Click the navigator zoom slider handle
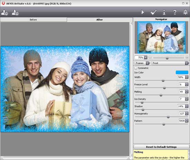 tap(167, 58)
